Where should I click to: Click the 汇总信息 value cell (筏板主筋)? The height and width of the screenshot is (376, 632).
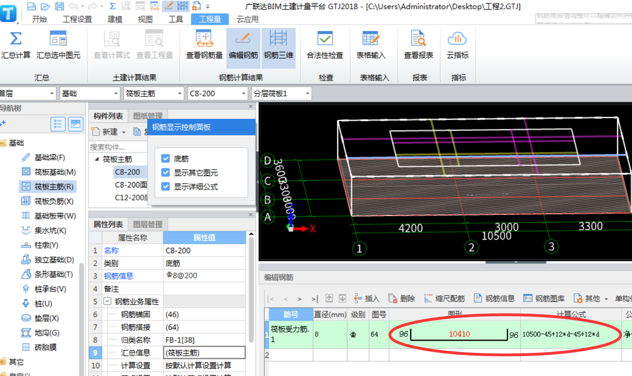pyautogui.click(x=204, y=352)
